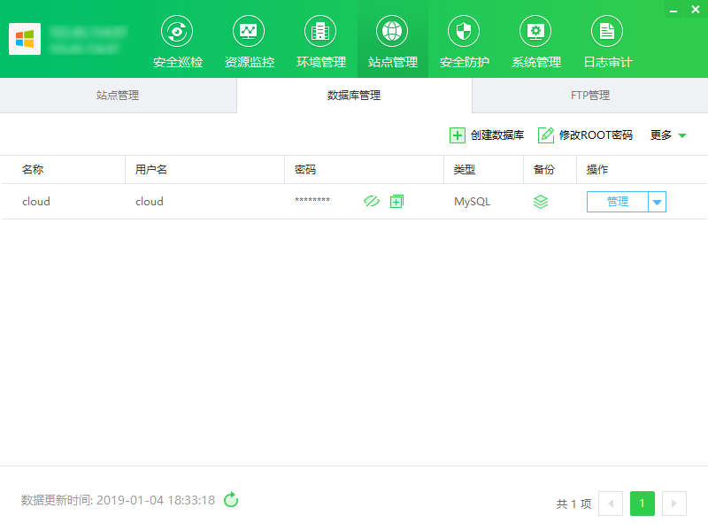Open the 安全防护 shield section
The image size is (708, 531).
[464, 42]
